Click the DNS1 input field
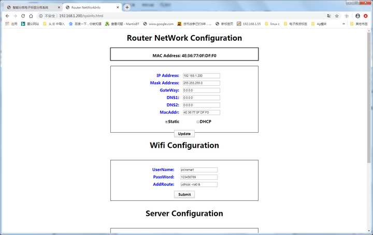This screenshot has width=373, height=235. pos(202,98)
